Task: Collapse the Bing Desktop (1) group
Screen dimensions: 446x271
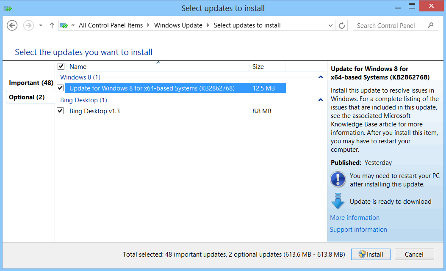Action: click(321, 100)
